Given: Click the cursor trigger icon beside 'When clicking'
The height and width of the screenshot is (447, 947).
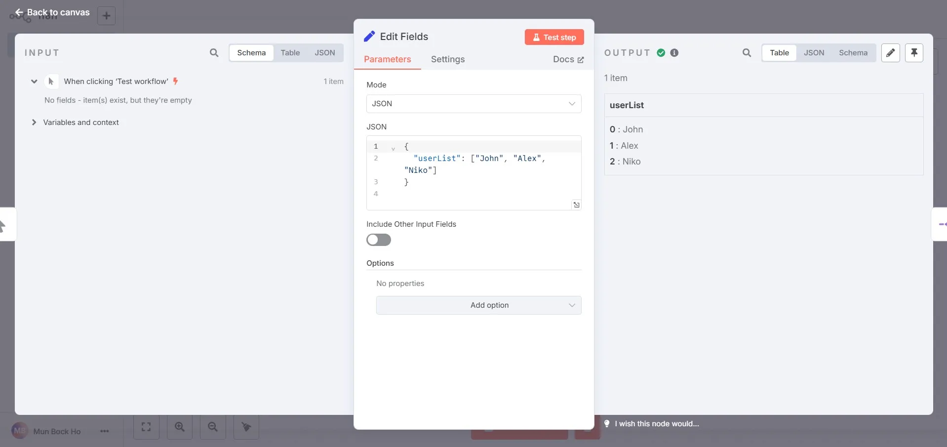Looking at the screenshot, I should 51,81.
